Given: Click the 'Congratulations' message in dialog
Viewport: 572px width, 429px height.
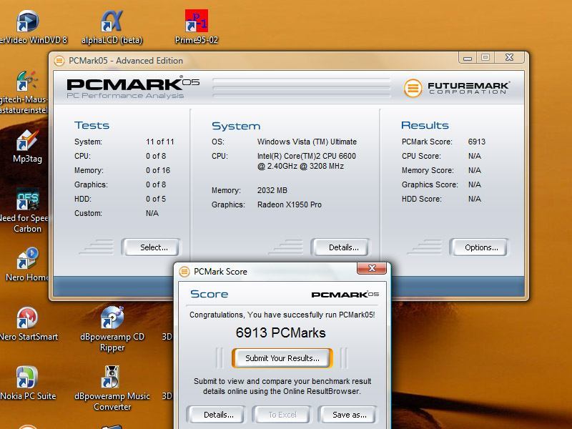Looking at the screenshot, I should click(x=282, y=315).
